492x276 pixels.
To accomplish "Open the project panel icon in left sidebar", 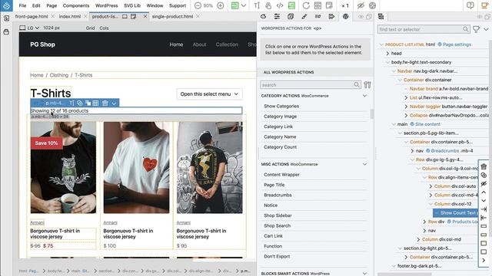I will tap(6, 18).
